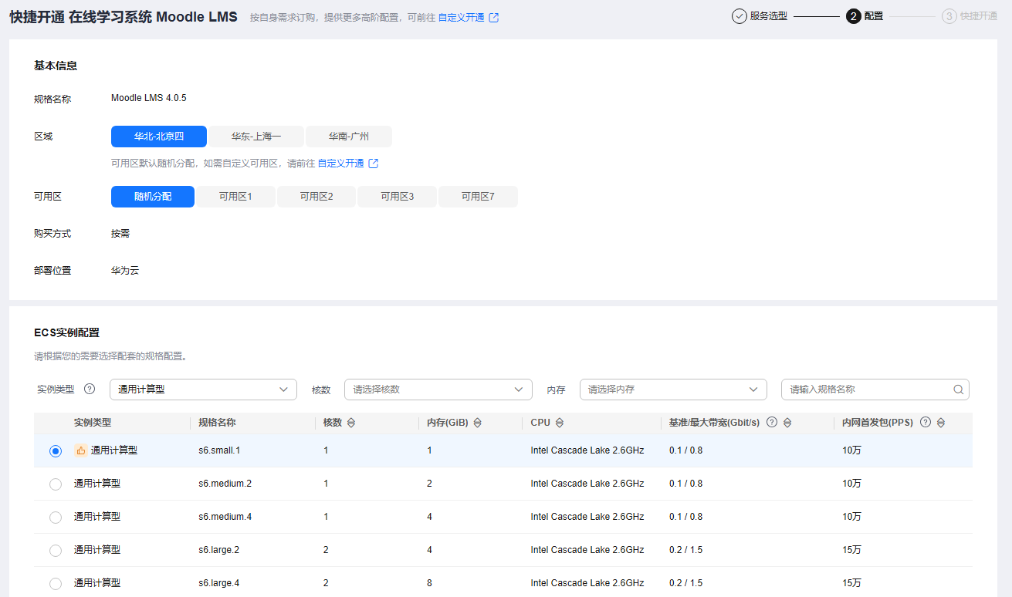Choose availability zone 可用区7
1012x597 pixels.
tap(478, 197)
